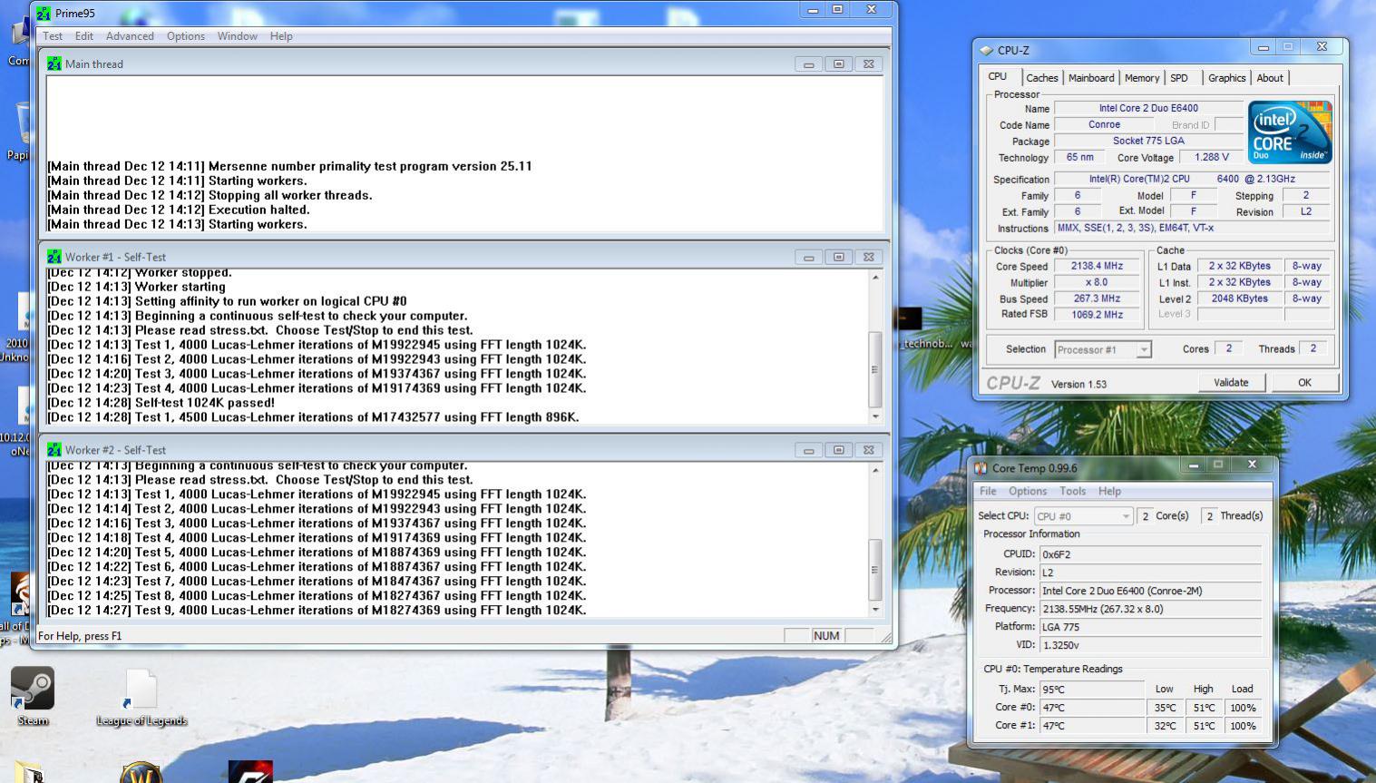
Task: Click the Core Temp title bar icon
Action: [x=981, y=468]
